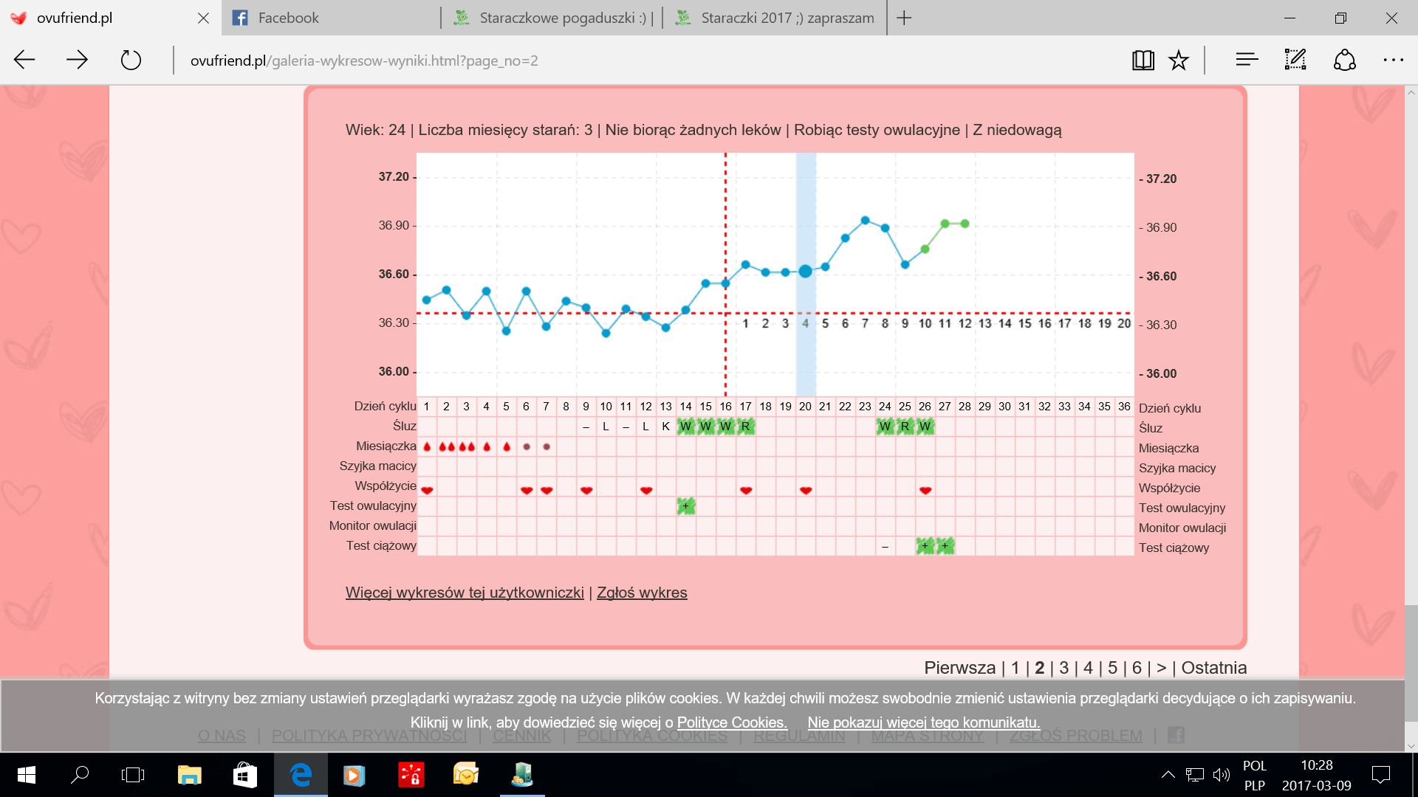Open the Reading view book icon
Image resolution: width=1418 pixels, height=797 pixels.
coord(1143,60)
